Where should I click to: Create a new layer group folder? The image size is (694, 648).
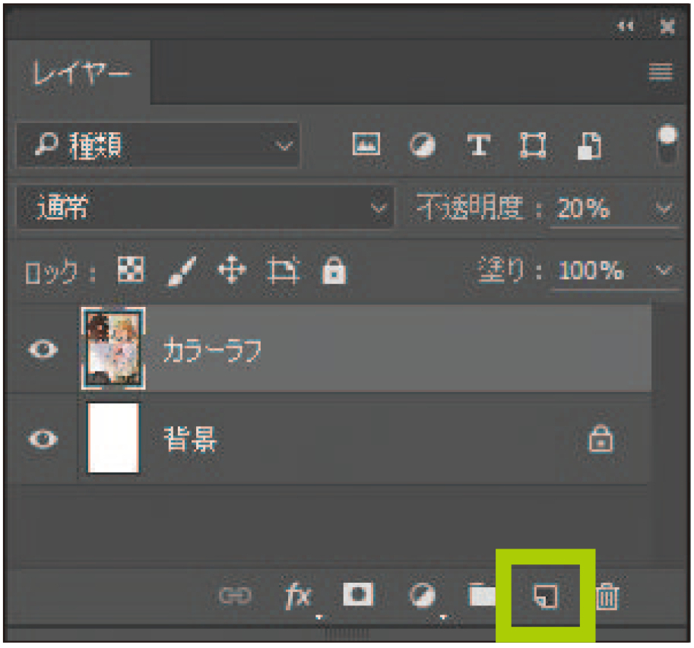coord(481,596)
